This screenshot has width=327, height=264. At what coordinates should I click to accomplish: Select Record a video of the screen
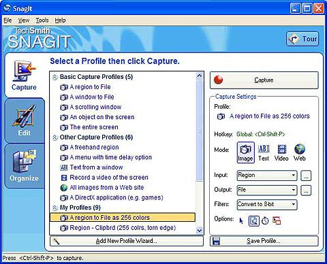[123, 178]
